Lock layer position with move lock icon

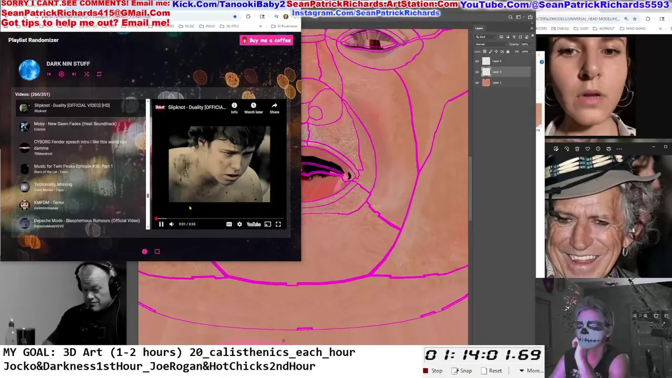pyautogui.click(x=496, y=51)
